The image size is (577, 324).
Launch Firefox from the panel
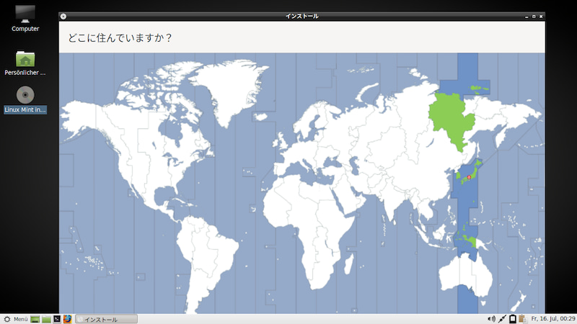click(67, 319)
